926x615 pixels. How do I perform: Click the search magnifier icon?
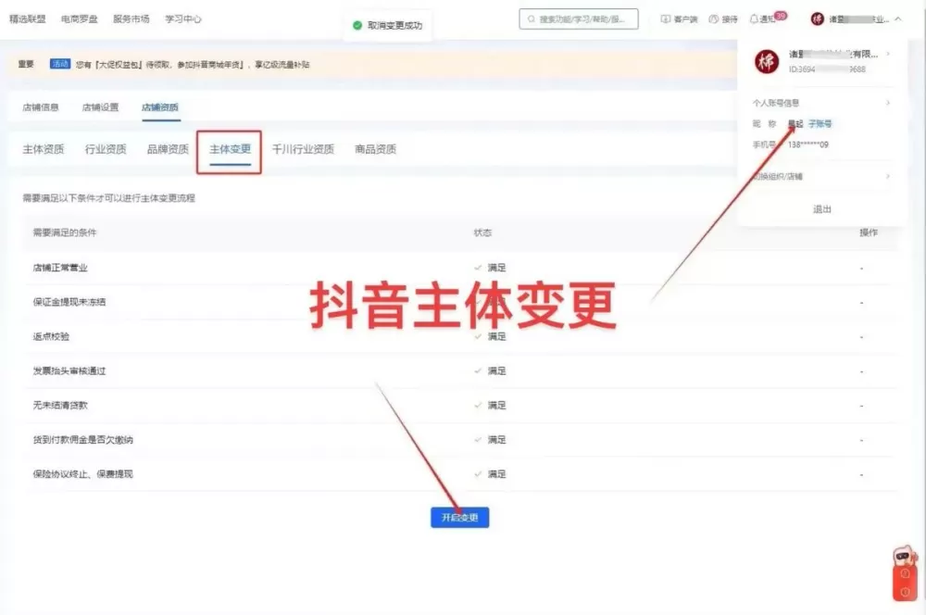tap(531, 19)
